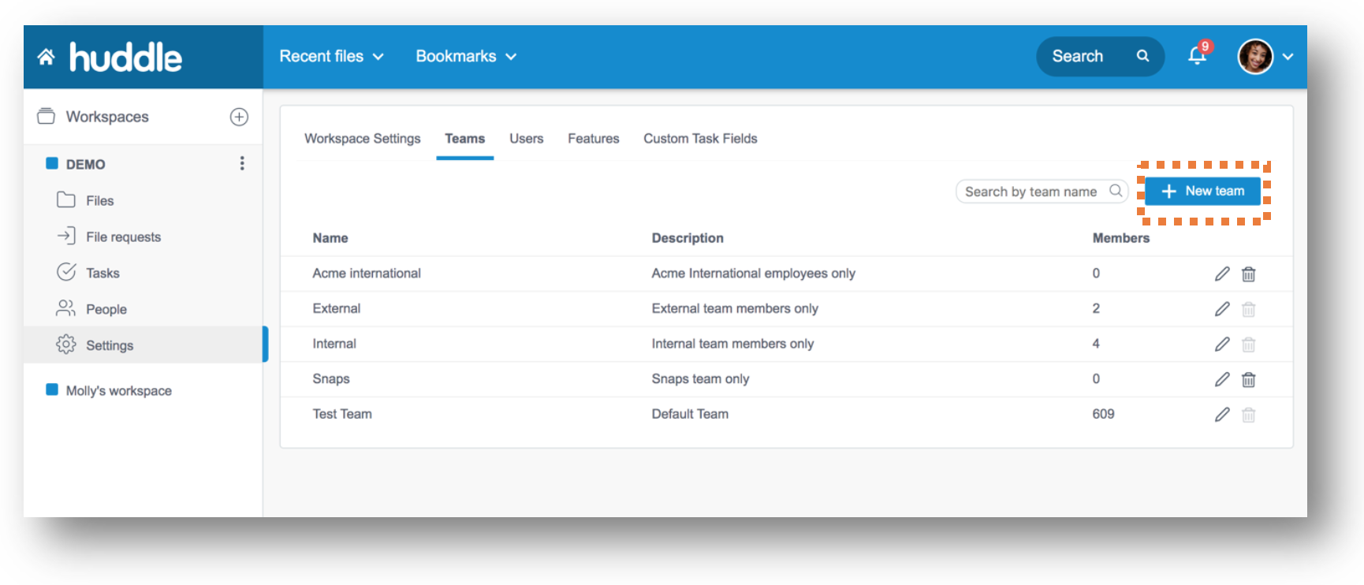Open Tasks in sidebar
Viewport: 1364px width, 585px height.
click(102, 273)
